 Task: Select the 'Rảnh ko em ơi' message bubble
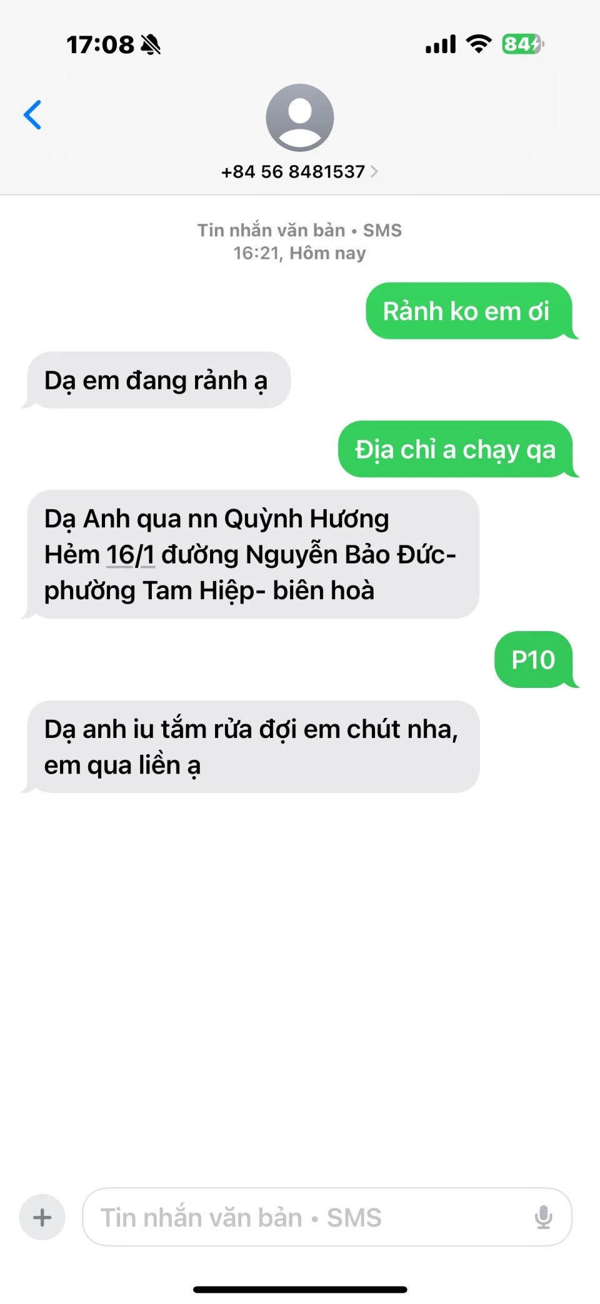tap(469, 311)
